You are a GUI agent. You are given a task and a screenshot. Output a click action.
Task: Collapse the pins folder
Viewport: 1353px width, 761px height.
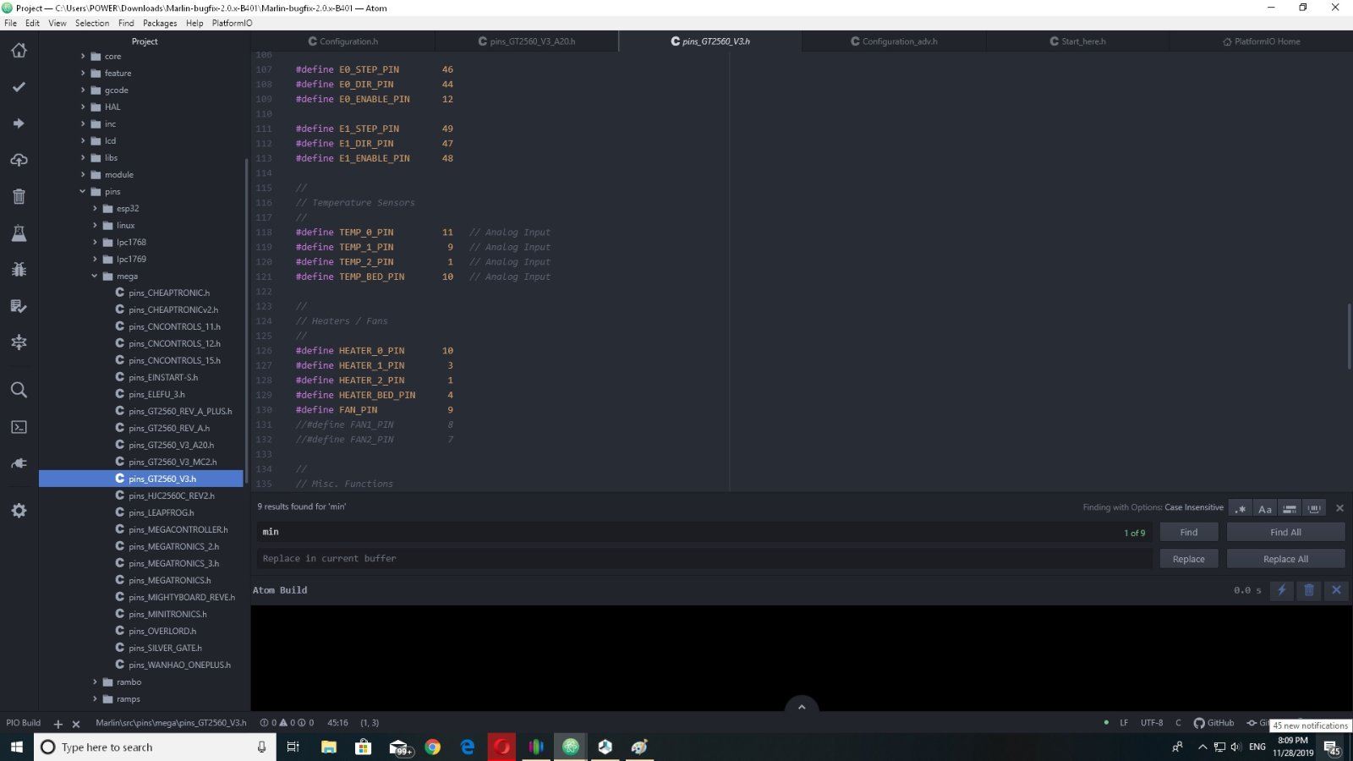83,192
